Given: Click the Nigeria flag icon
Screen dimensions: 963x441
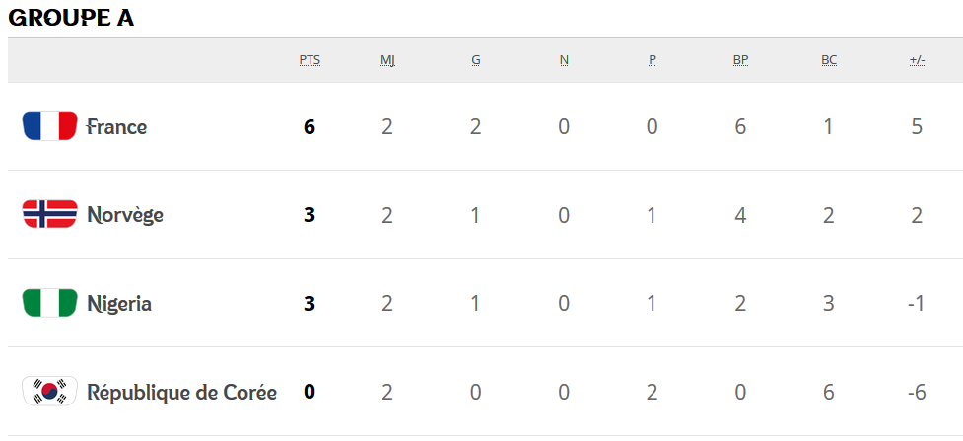Looking at the screenshot, I should [x=49, y=303].
